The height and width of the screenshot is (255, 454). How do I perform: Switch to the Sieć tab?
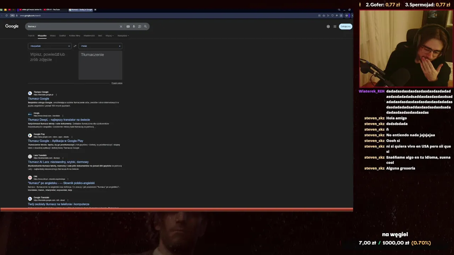coord(100,35)
